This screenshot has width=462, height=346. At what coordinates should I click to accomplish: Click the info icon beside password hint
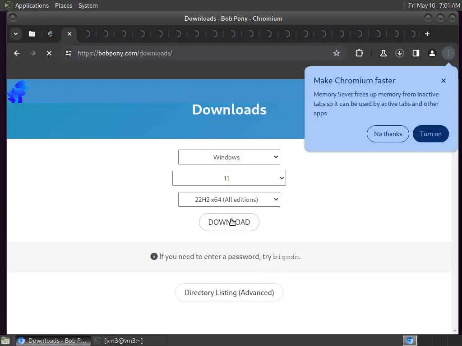click(154, 256)
